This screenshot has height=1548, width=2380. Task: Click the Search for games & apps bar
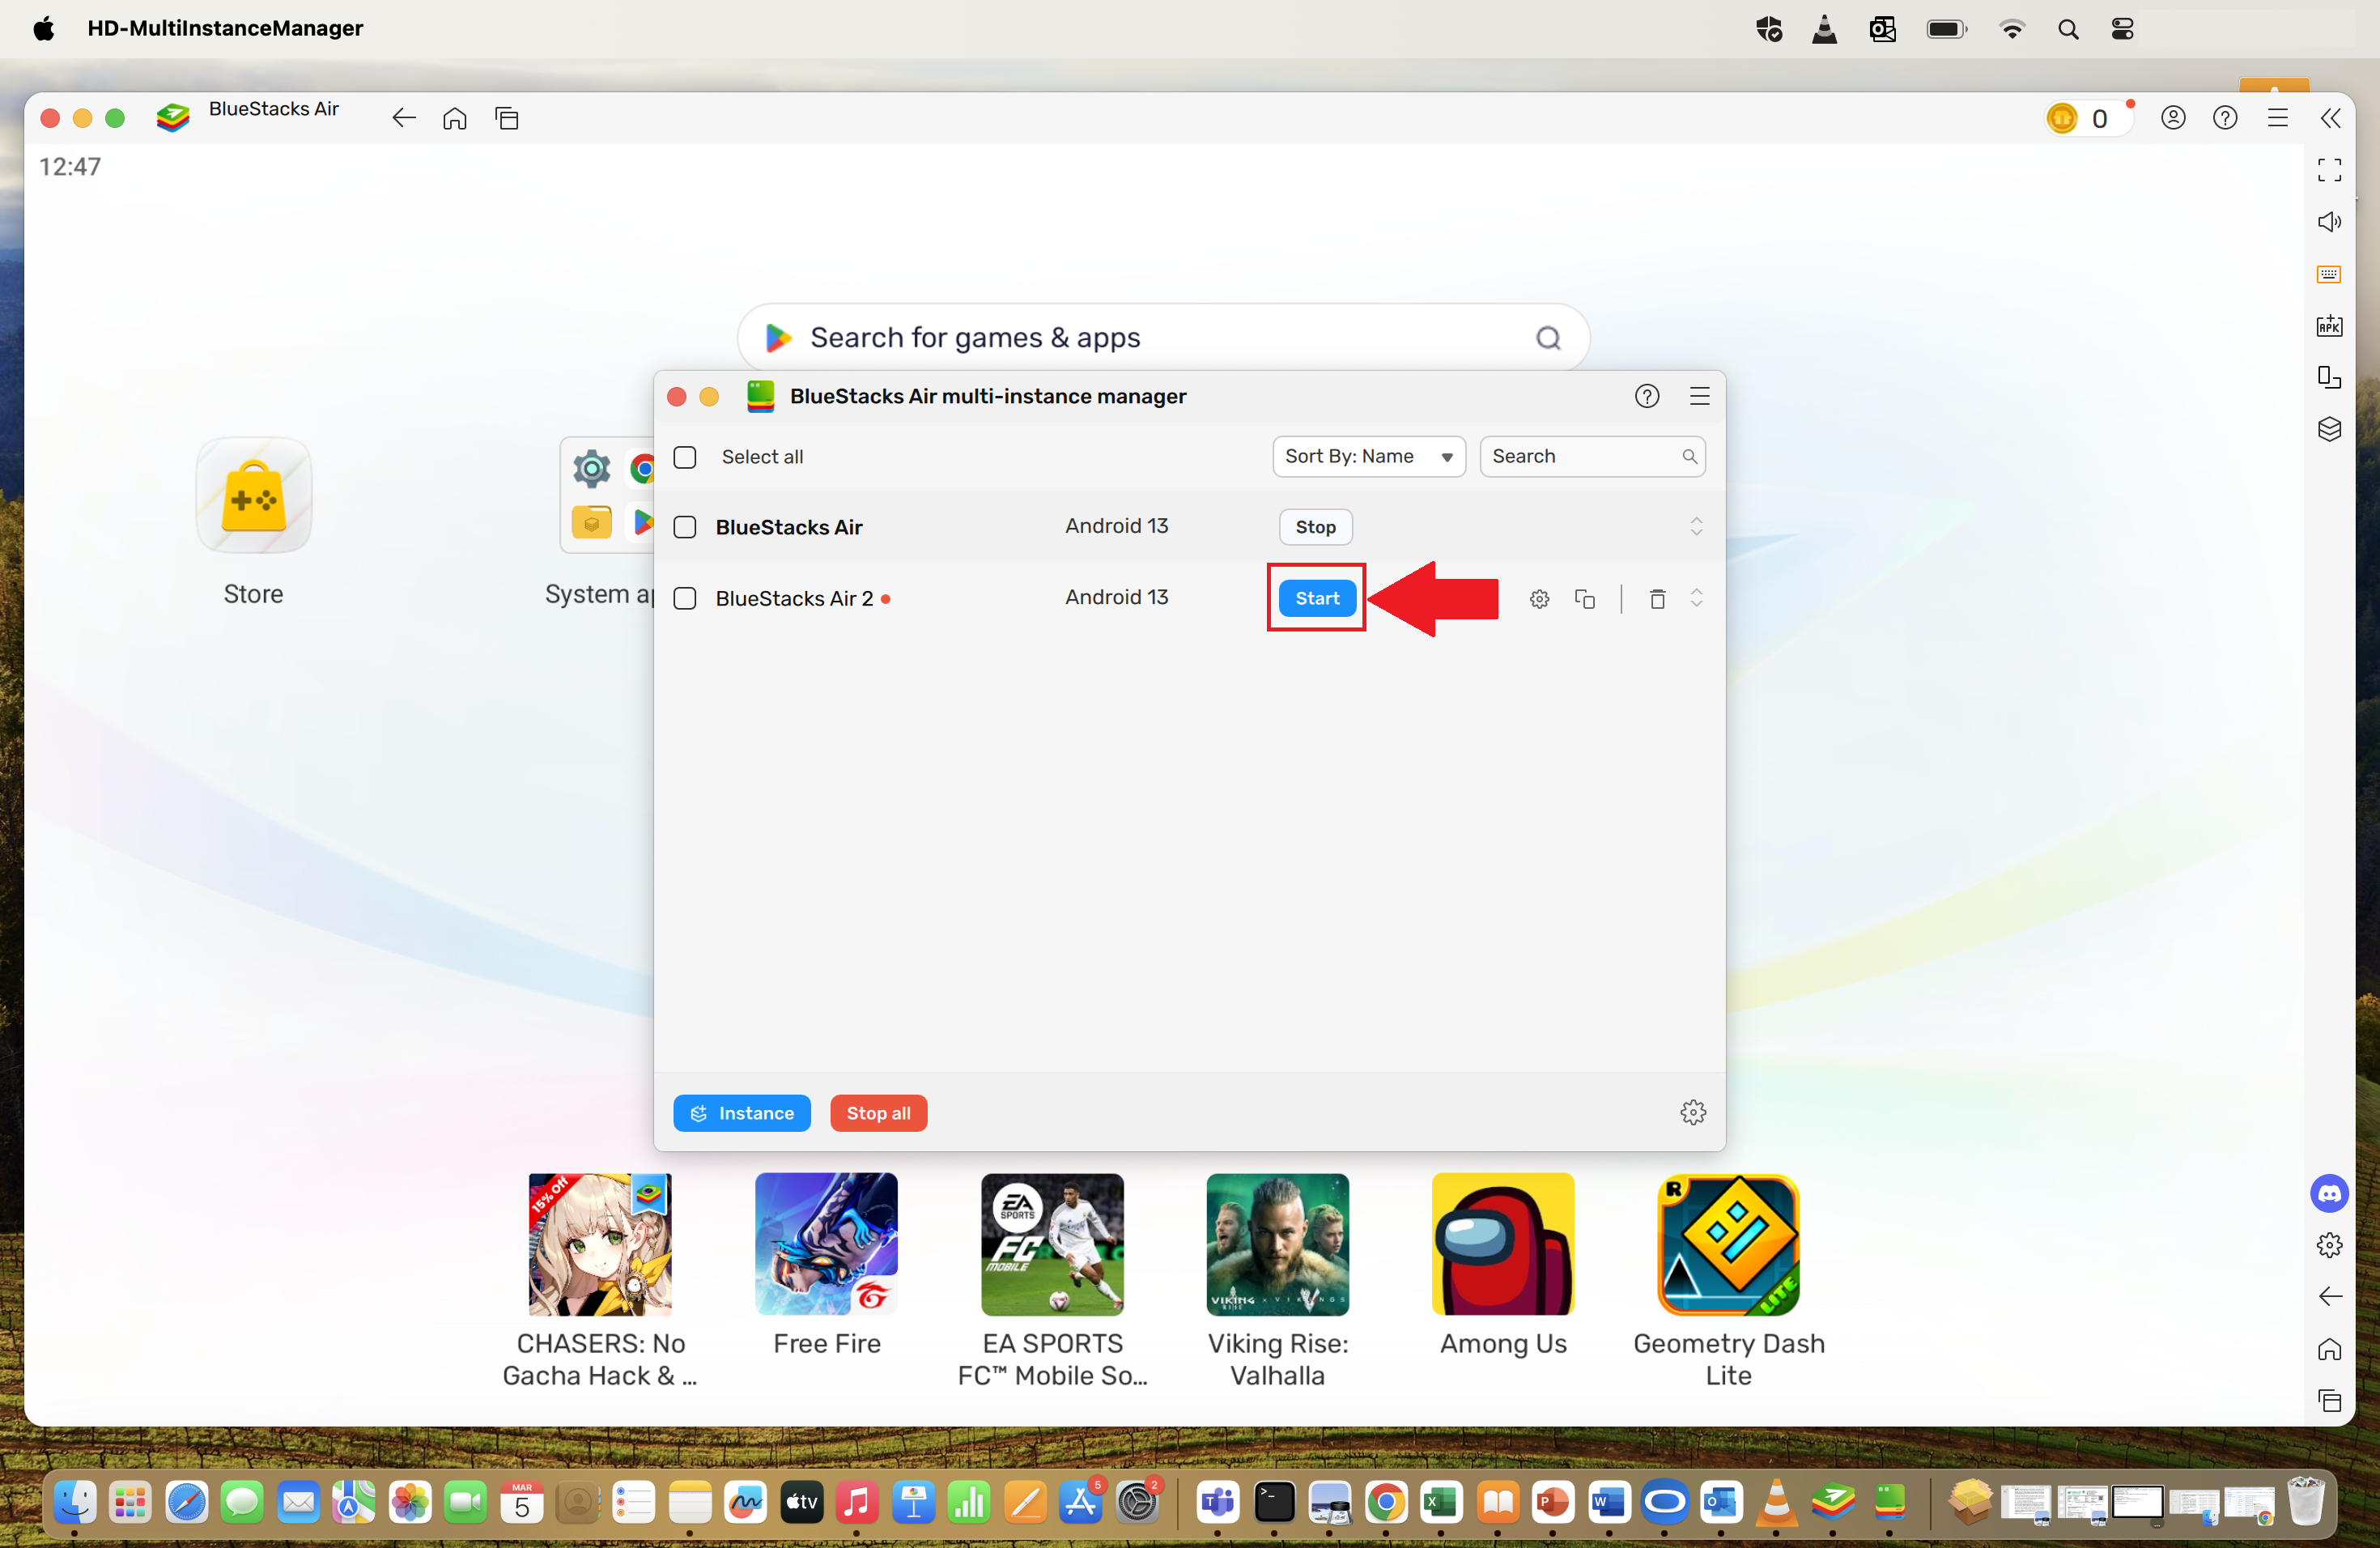click(1163, 338)
